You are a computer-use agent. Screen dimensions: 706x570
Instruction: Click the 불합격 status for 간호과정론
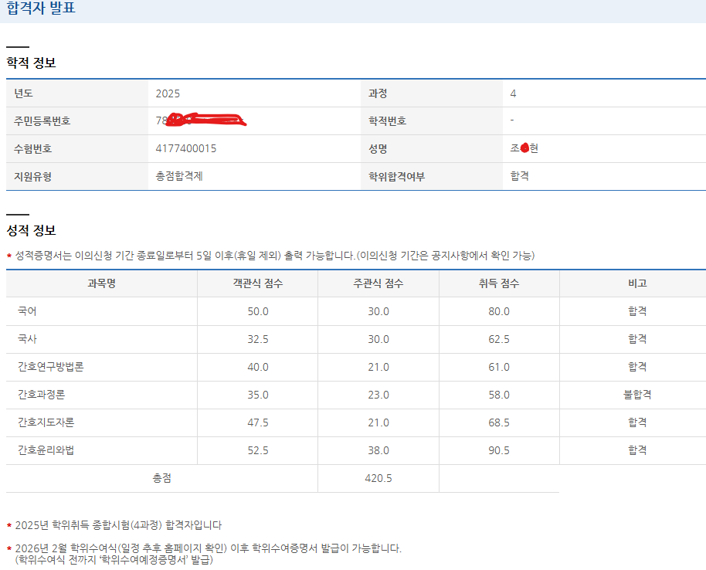(x=637, y=395)
